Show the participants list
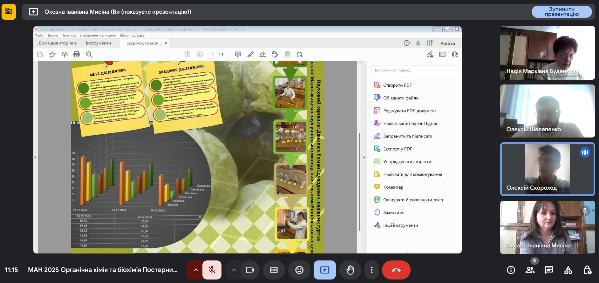 click(530, 270)
